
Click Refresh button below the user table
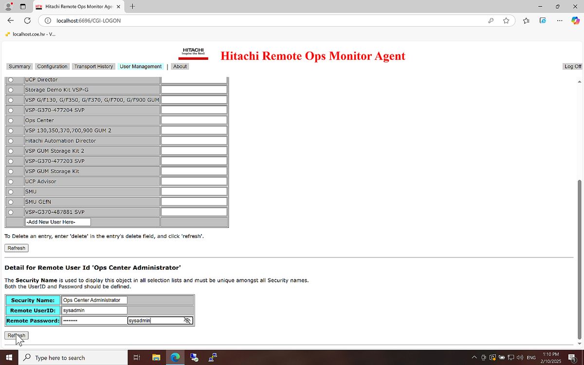tap(17, 248)
